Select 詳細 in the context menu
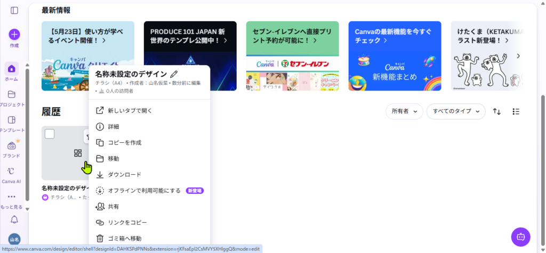This screenshot has height=253, width=546. click(149, 127)
